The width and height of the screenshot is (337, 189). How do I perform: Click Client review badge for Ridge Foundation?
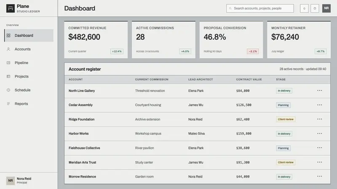286,119
